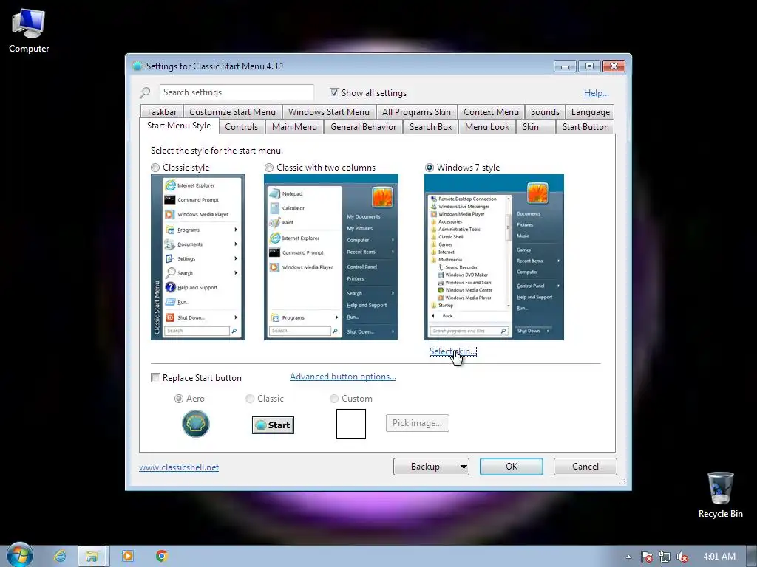Switch to the Windows Start Menu tab

point(329,112)
